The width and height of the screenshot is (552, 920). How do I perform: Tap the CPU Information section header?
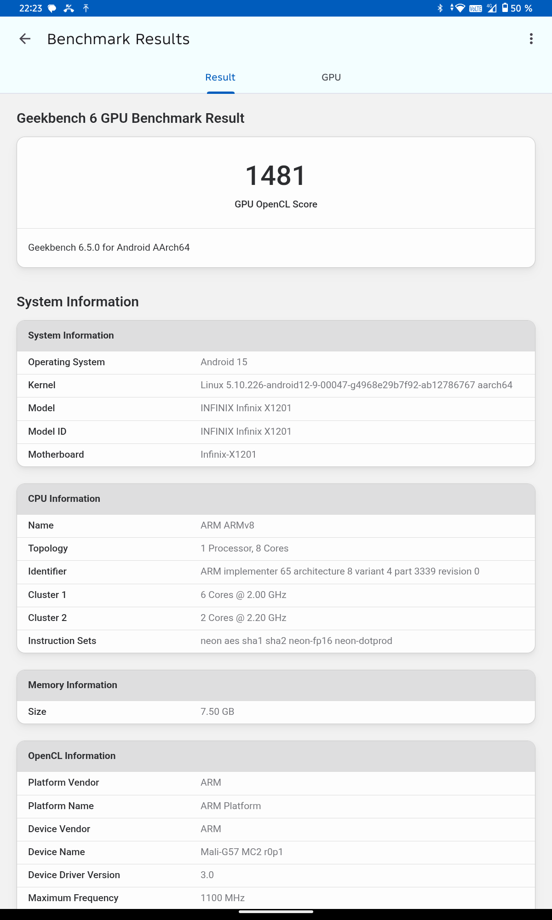click(64, 499)
